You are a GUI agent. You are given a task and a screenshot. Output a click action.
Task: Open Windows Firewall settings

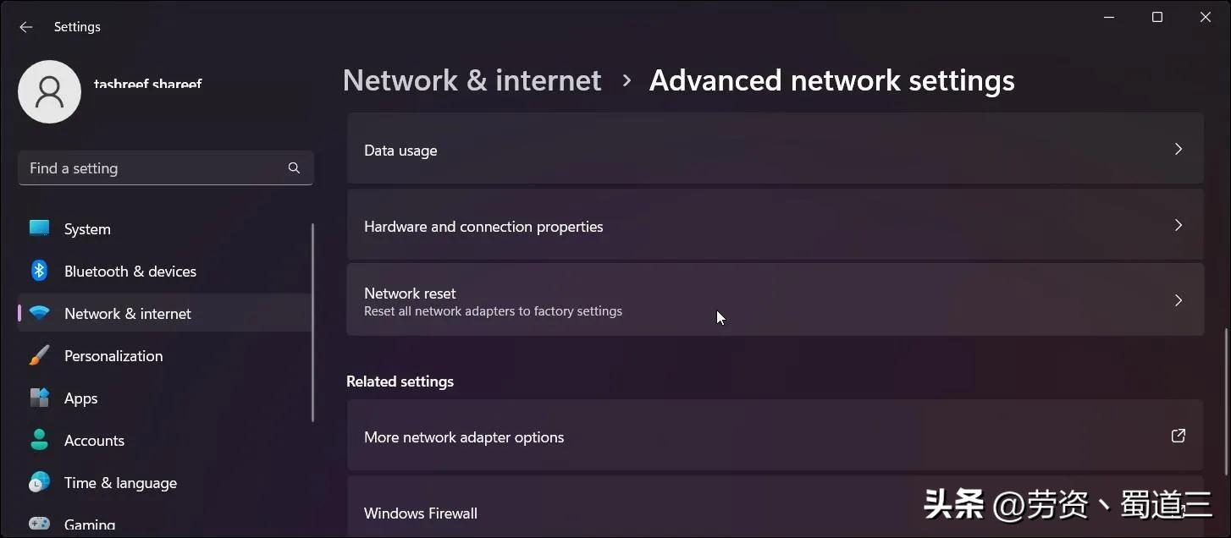point(775,513)
